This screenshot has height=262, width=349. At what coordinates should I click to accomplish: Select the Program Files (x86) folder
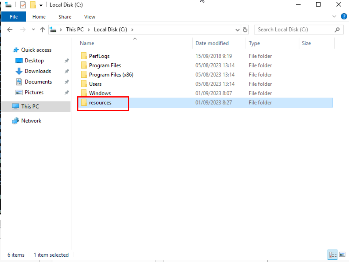[111, 75]
